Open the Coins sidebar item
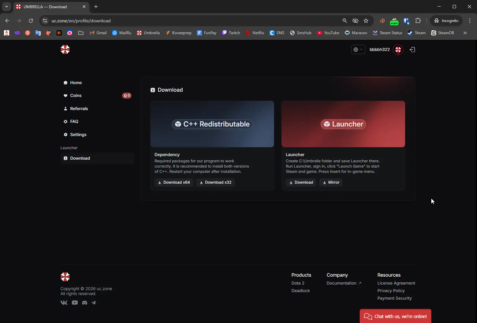 pos(97,96)
